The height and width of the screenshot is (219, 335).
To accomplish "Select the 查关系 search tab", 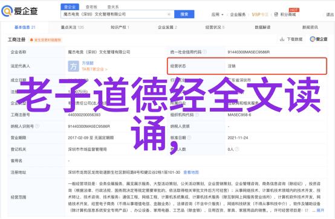I will [113, 7].
